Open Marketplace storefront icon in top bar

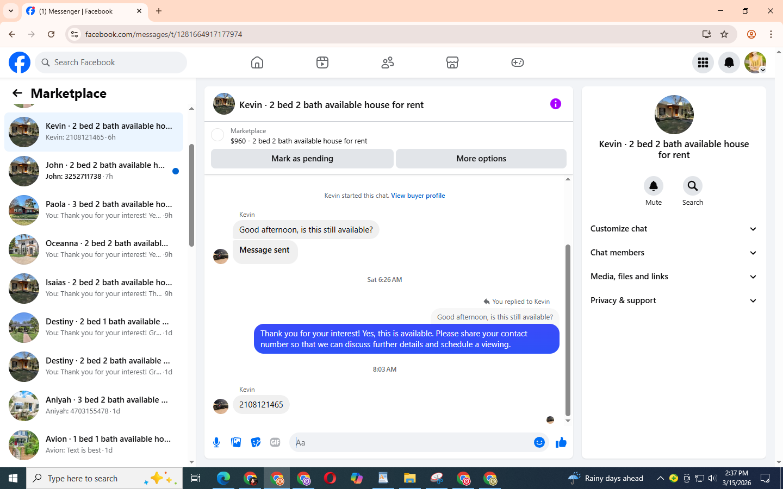coord(452,62)
